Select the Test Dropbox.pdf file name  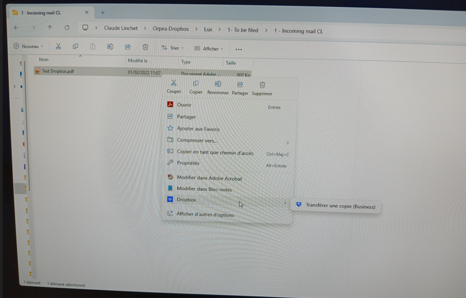(x=58, y=71)
